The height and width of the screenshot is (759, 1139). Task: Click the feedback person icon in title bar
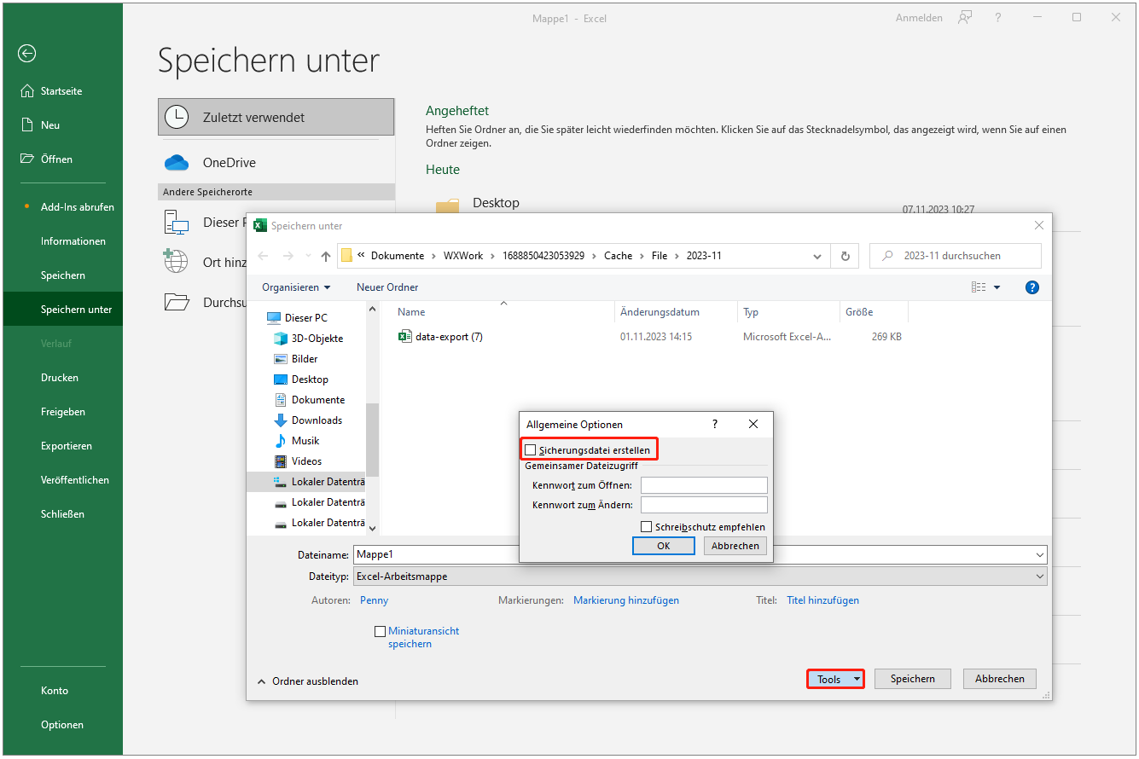coord(965,18)
